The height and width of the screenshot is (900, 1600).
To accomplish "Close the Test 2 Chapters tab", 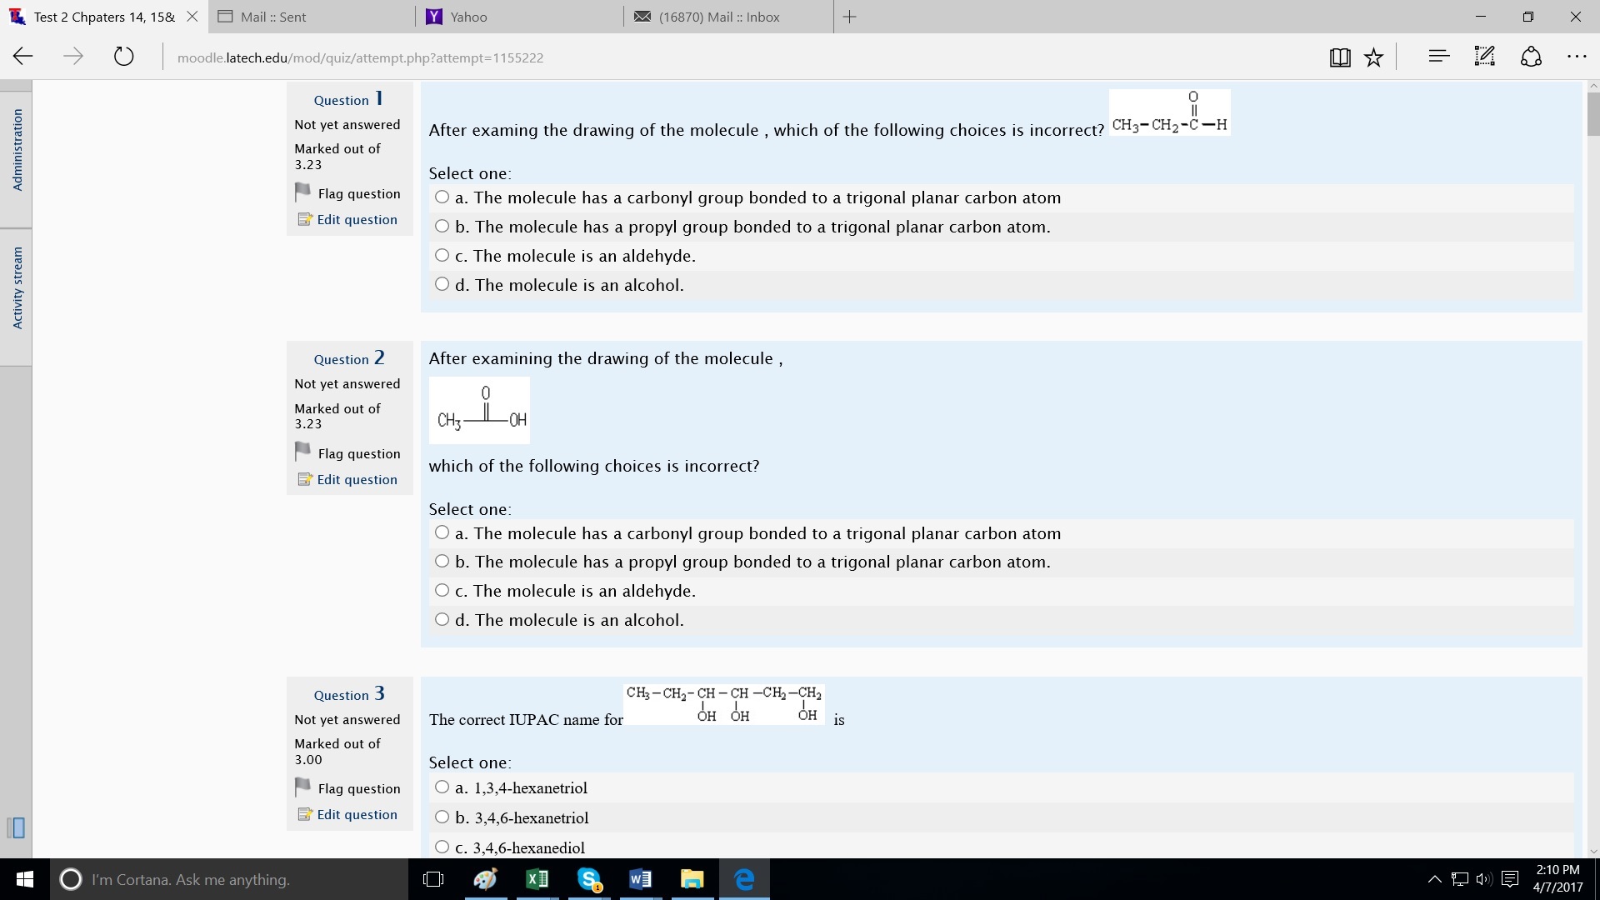I will [x=192, y=17].
